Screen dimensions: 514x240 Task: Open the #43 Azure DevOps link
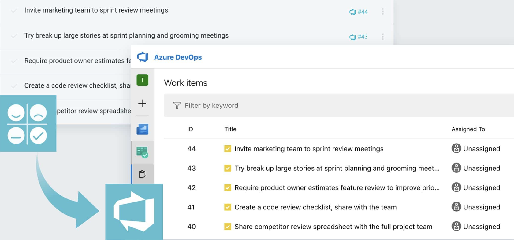point(359,37)
